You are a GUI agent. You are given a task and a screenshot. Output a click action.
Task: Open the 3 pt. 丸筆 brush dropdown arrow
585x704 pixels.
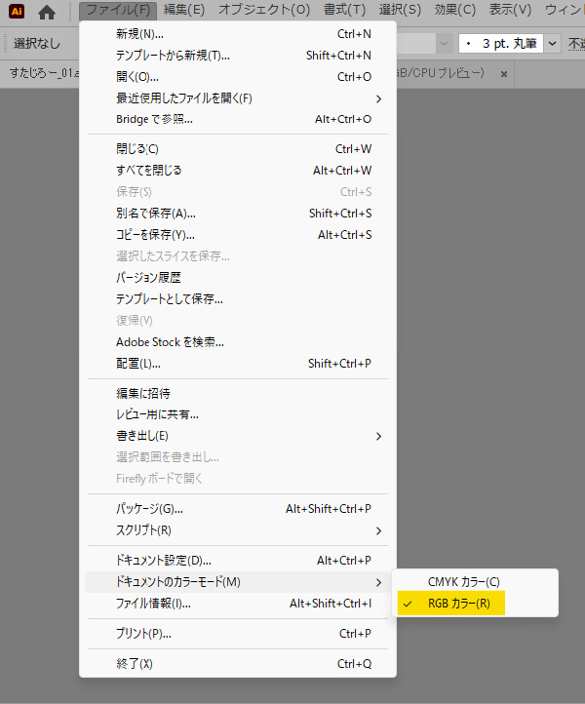(552, 44)
